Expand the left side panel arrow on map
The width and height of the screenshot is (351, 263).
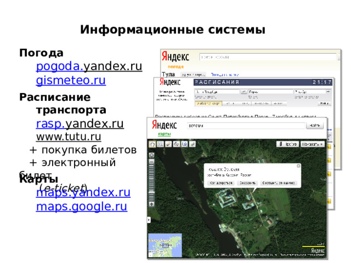(x=149, y=220)
